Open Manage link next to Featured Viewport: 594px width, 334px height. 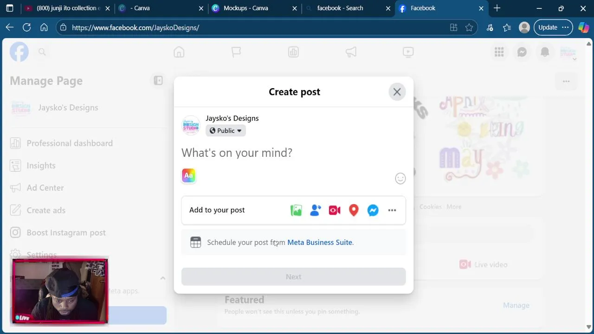click(516, 305)
